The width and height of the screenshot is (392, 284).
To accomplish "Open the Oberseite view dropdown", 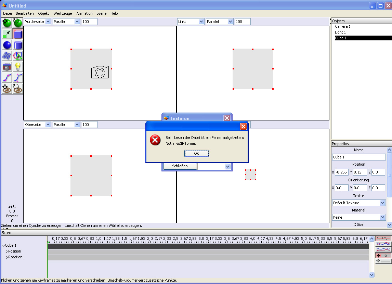I will tap(48, 125).
